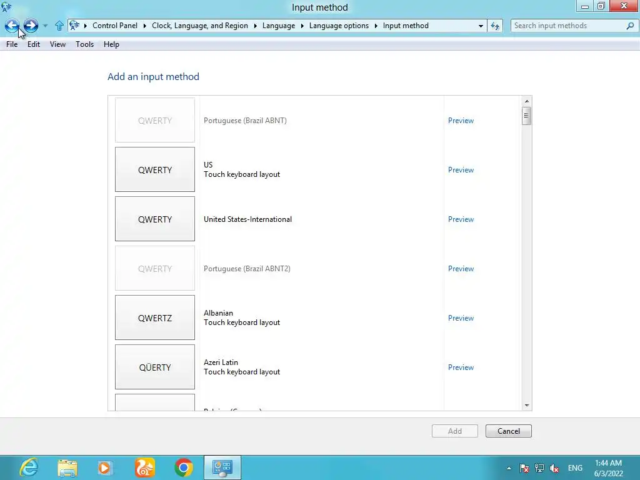Navigate to Clock, Language, and Region breadcrumb
This screenshot has height=480, width=640.
click(x=200, y=26)
